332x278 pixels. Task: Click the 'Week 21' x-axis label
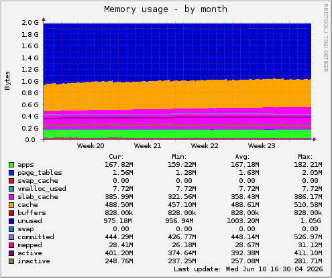148,146
